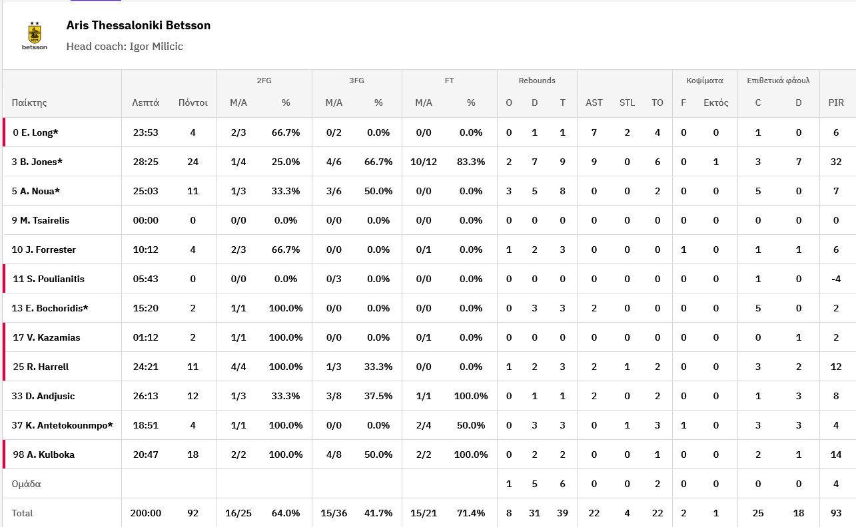Click R. Harrell's name
The height and width of the screenshot is (527, 856).
[x=47, y=367]
